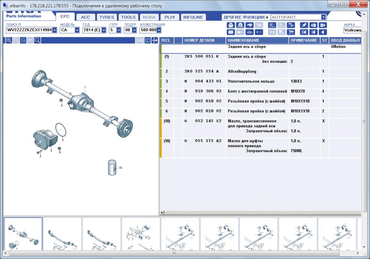The image size is (370, 259).
Task: Click the pushpin bookmark icon
Action: pyautogui.click(x=304, y=25)
